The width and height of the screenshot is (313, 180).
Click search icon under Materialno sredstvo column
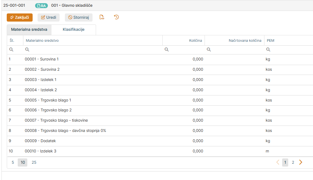[27, 50]
